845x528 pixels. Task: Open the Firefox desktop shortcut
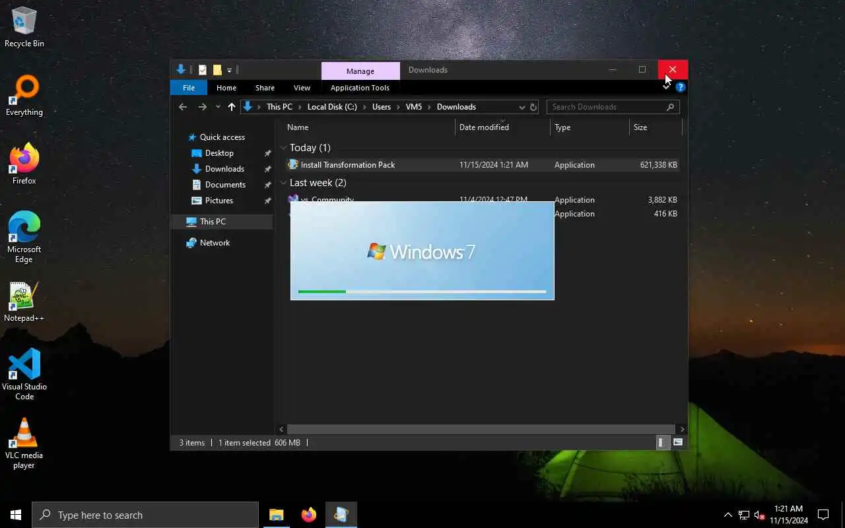coord(24,165)
